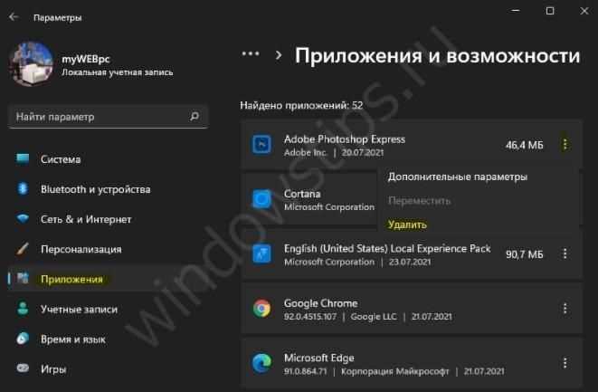Click the 90,7 МБ size value
The image size is (598, 392).
click(x=524, y=254)
